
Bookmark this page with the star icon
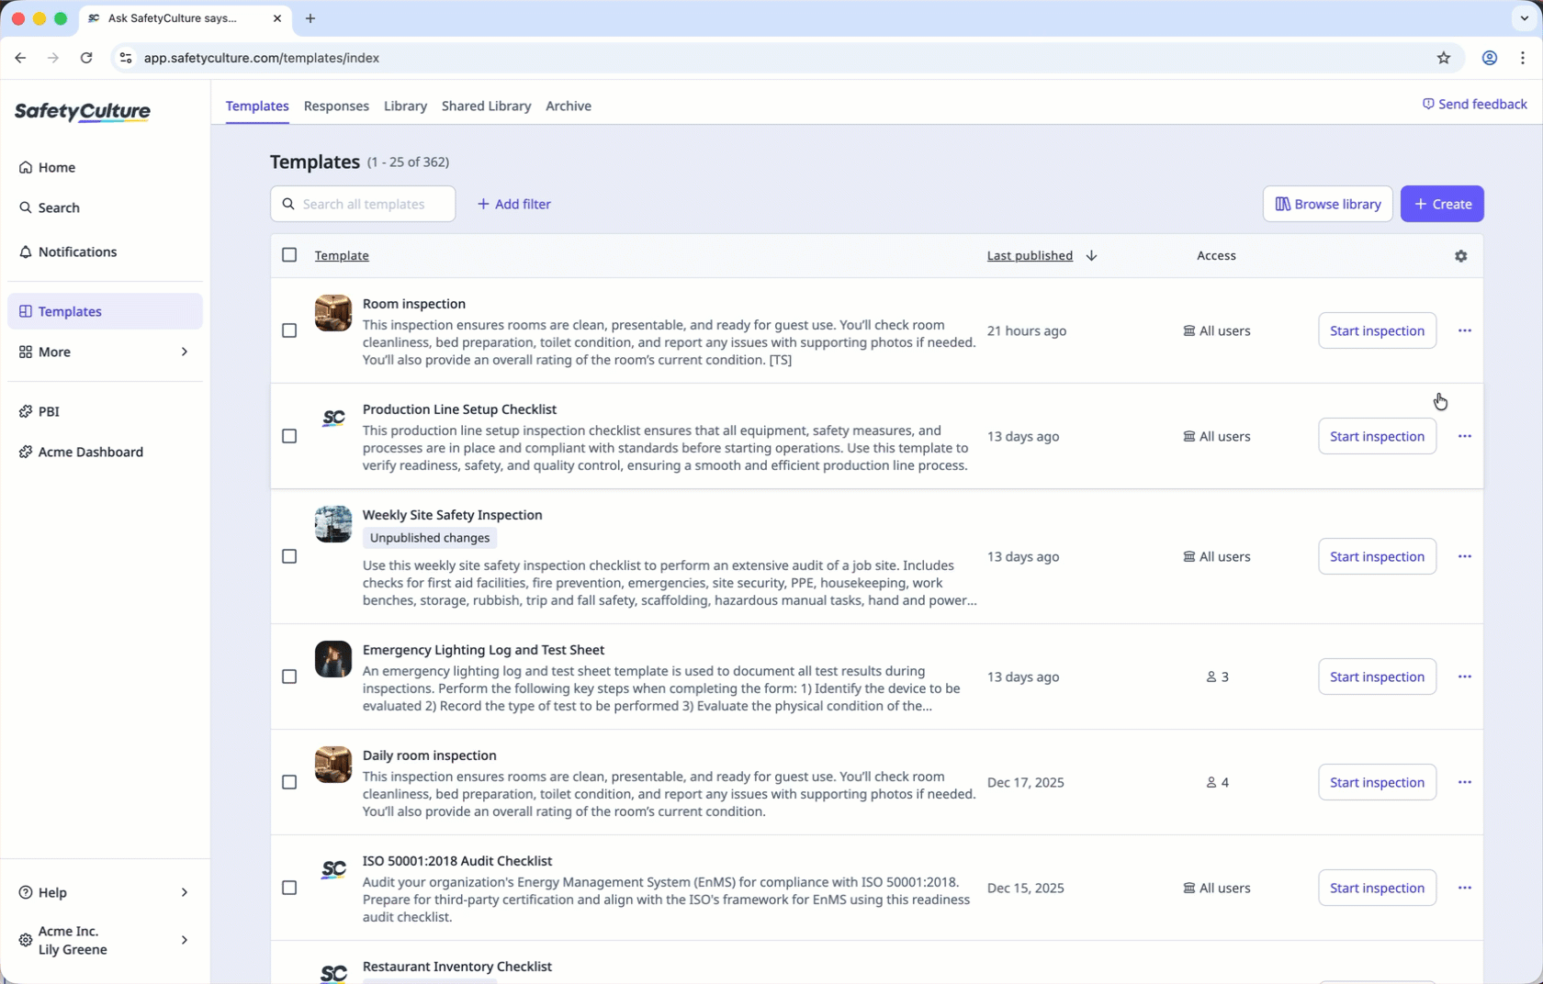(1444, 58)
